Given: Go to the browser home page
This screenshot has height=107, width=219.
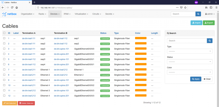Looking at the screenshot, I should (x=17, y=8).
